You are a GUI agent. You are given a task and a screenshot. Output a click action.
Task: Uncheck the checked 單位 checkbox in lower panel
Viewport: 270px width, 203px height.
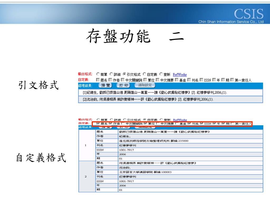pos(145,123)
